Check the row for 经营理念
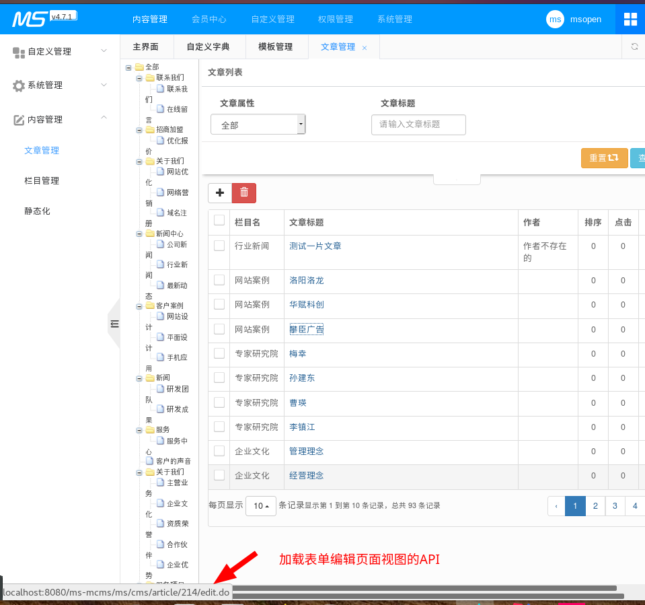The width and height of the screenshot is (645, 605). (219, 475)
